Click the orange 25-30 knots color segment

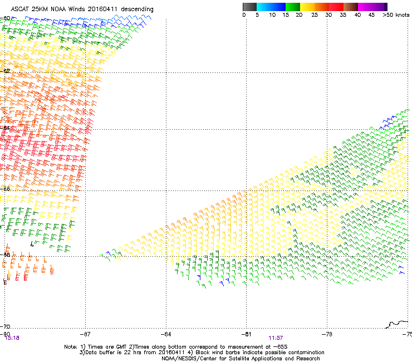tap(322, 7)
